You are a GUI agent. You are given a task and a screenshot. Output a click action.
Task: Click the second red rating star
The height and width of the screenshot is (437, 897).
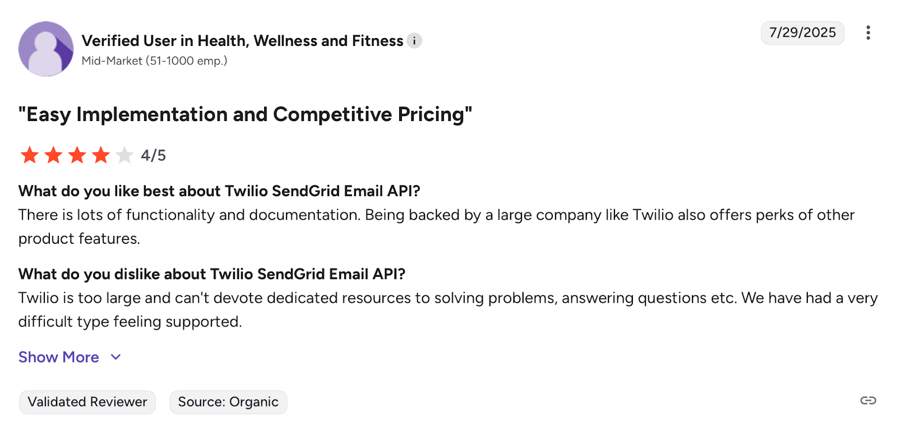pyautogui.click(x=53, y=155)
